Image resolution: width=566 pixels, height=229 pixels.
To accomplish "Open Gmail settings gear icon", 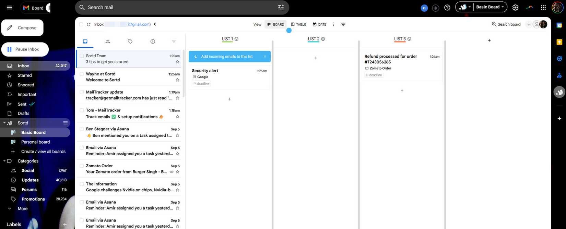I will [x=515, y=7].
